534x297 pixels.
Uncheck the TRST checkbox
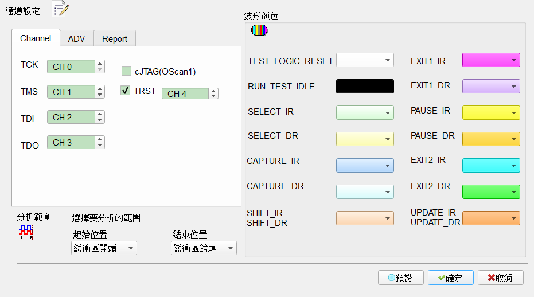pyautogui.click(x=125, y=90)
